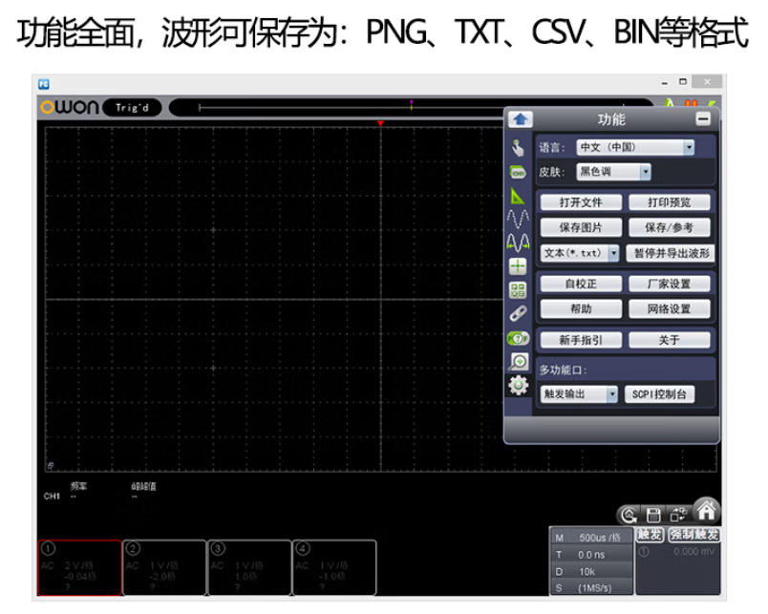Select channel 2 settings box
Image resolution: width=768 pixels, height=614 pixels.
[x=164, y=568]
